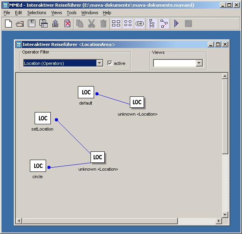Select the upper unknown <Location> LOC node
The image size is (242, 234).
click(x=137, y=102)
